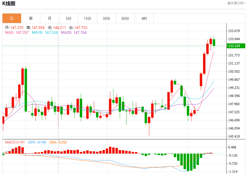246x174 pixels.
Task: Click the 0.468 MACD axis label
Action: coord(232,147)
